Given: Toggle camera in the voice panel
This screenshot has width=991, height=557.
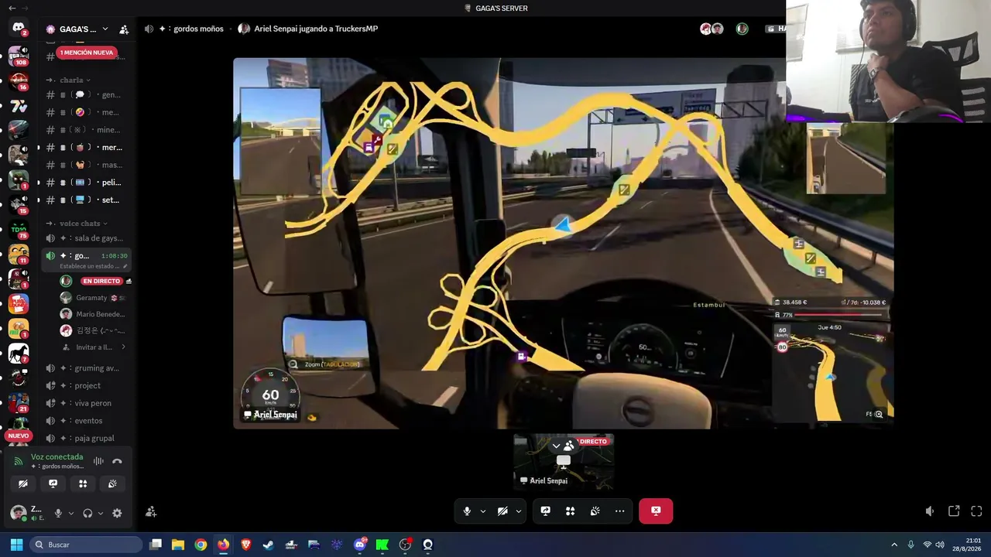Looking at the screenshot, I should (x=23, y=484).
